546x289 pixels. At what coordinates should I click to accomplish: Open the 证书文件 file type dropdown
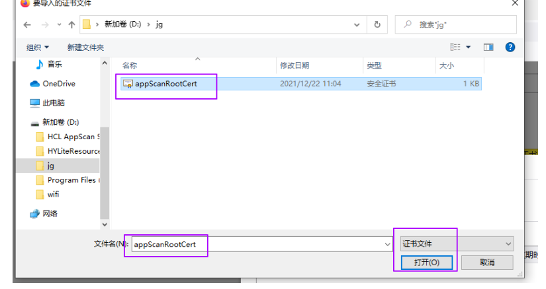click(457, 244)
